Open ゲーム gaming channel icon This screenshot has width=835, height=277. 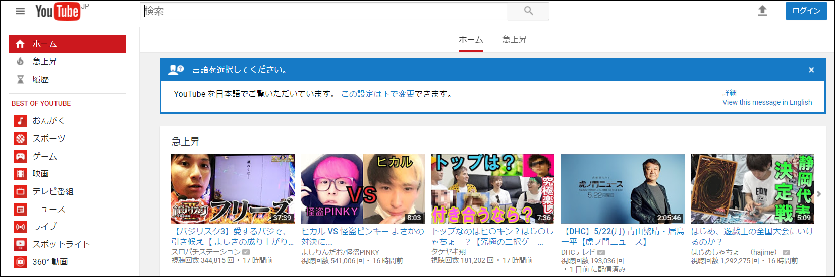[20, 156]
